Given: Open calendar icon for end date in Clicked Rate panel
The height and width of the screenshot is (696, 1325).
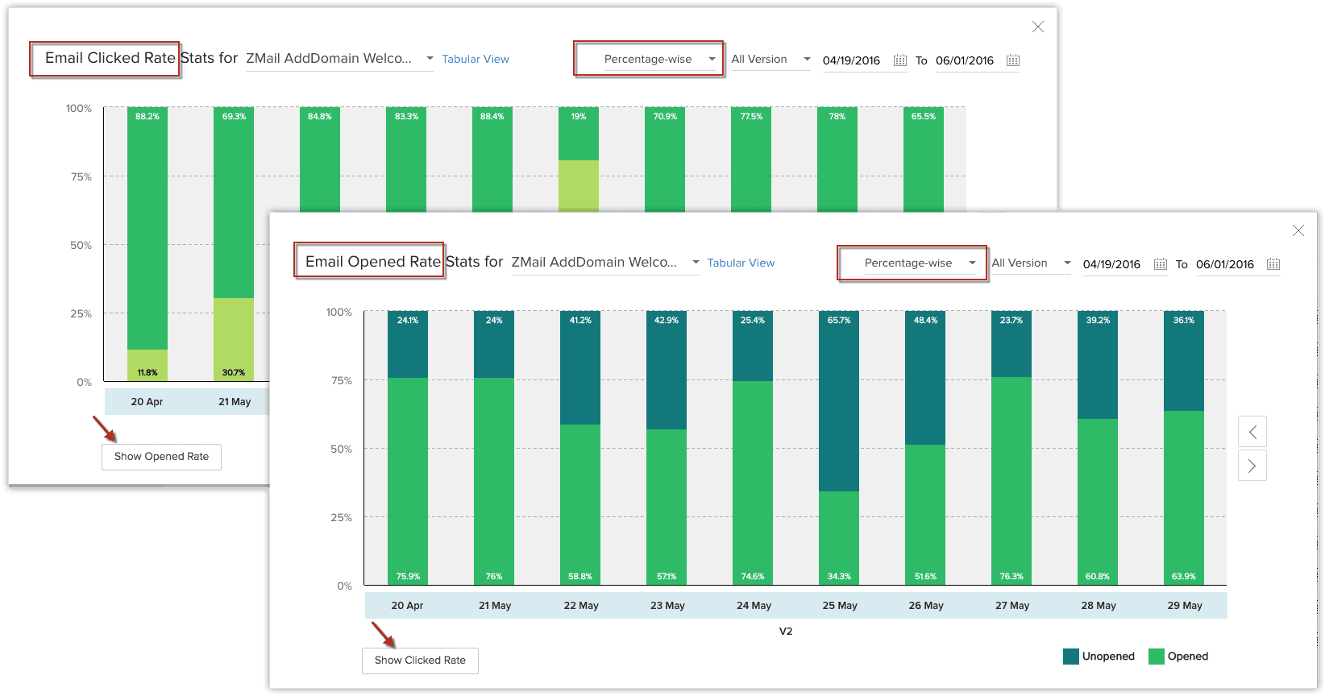Looking at the screenshot, I should point(1013,60).
